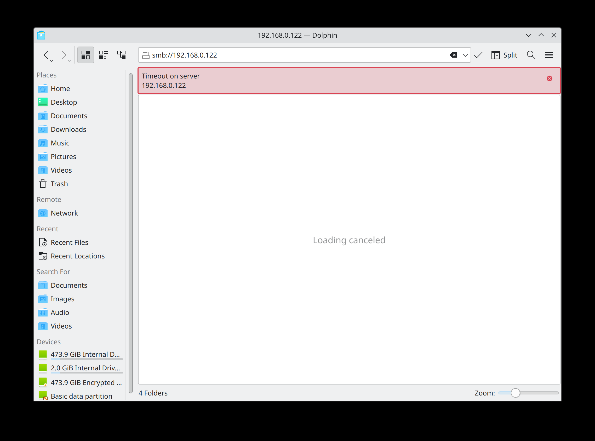Screen dimensions: 595x441
Task: Click the Recent Files clock document icon
Action: (x=43, y=242)
